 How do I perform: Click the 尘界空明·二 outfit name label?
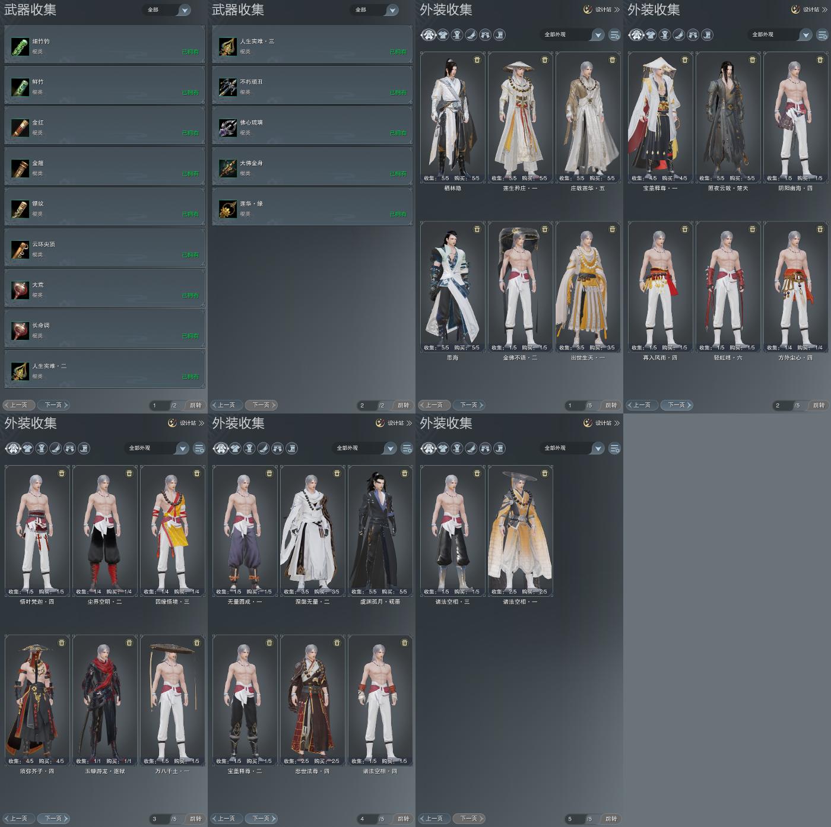[104, 602]
